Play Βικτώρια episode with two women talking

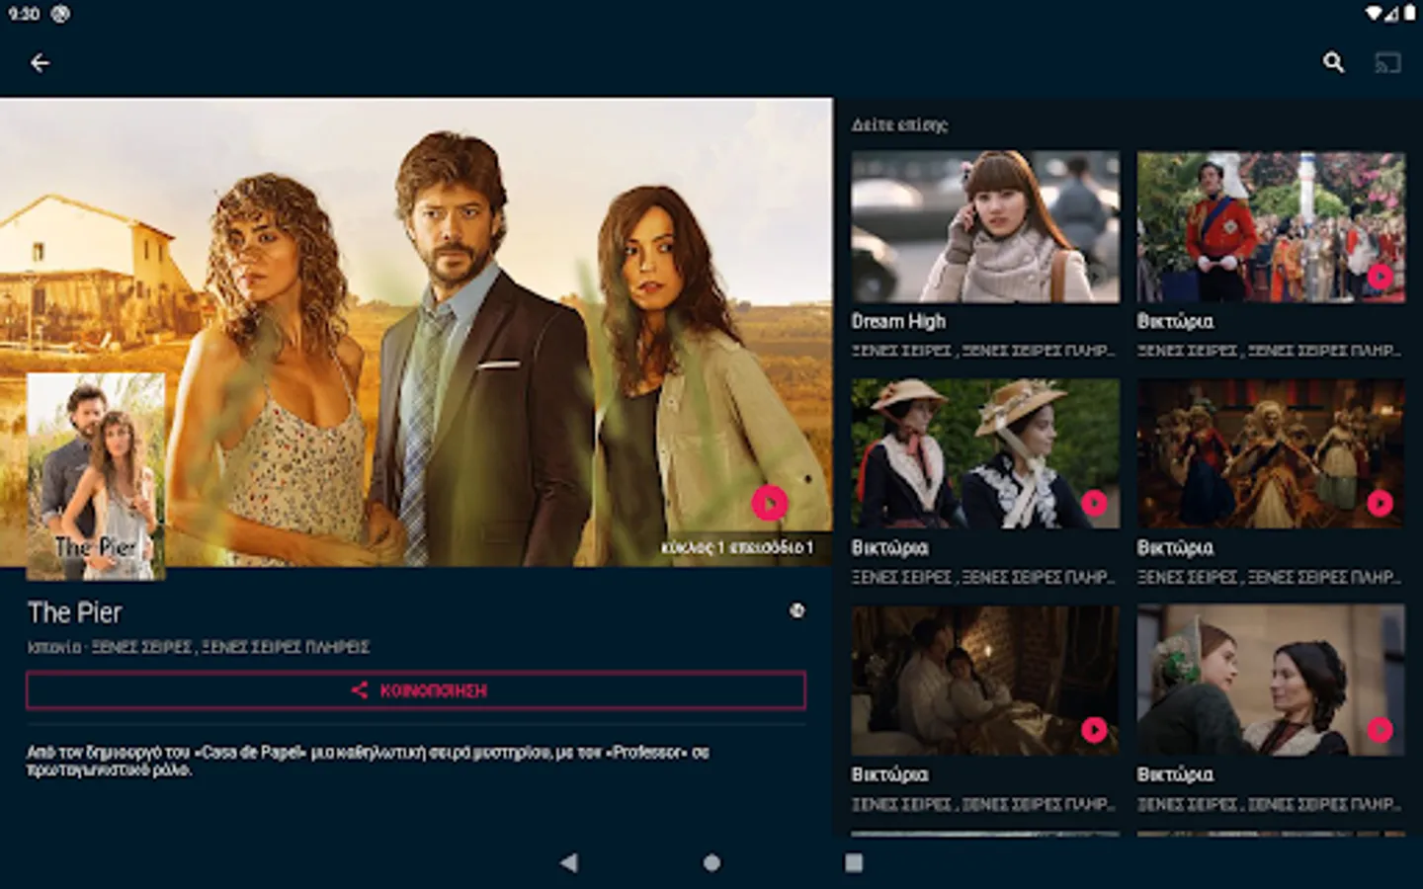click(1380, 729)
